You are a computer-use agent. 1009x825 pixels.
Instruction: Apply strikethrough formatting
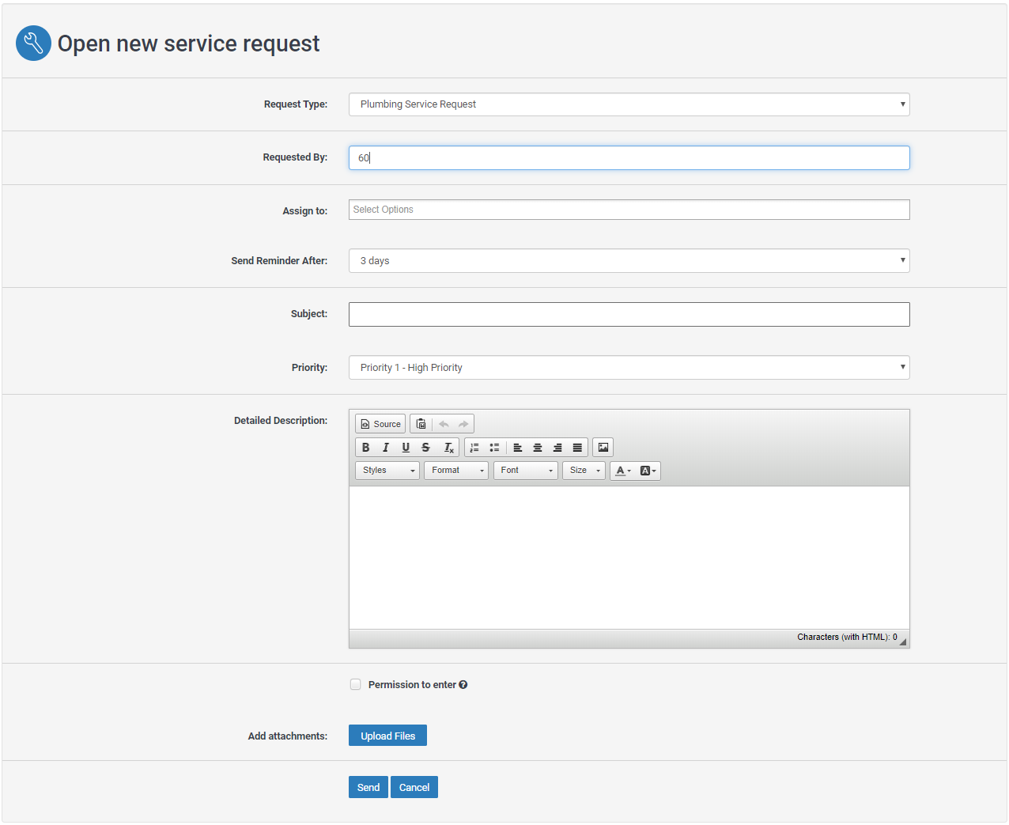[x=425, y=448]
